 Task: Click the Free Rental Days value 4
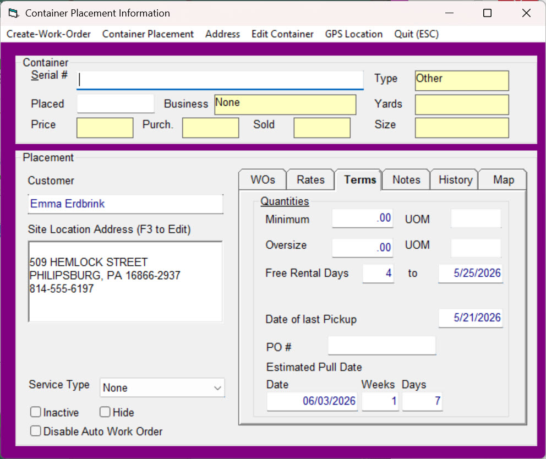point(378,274)
